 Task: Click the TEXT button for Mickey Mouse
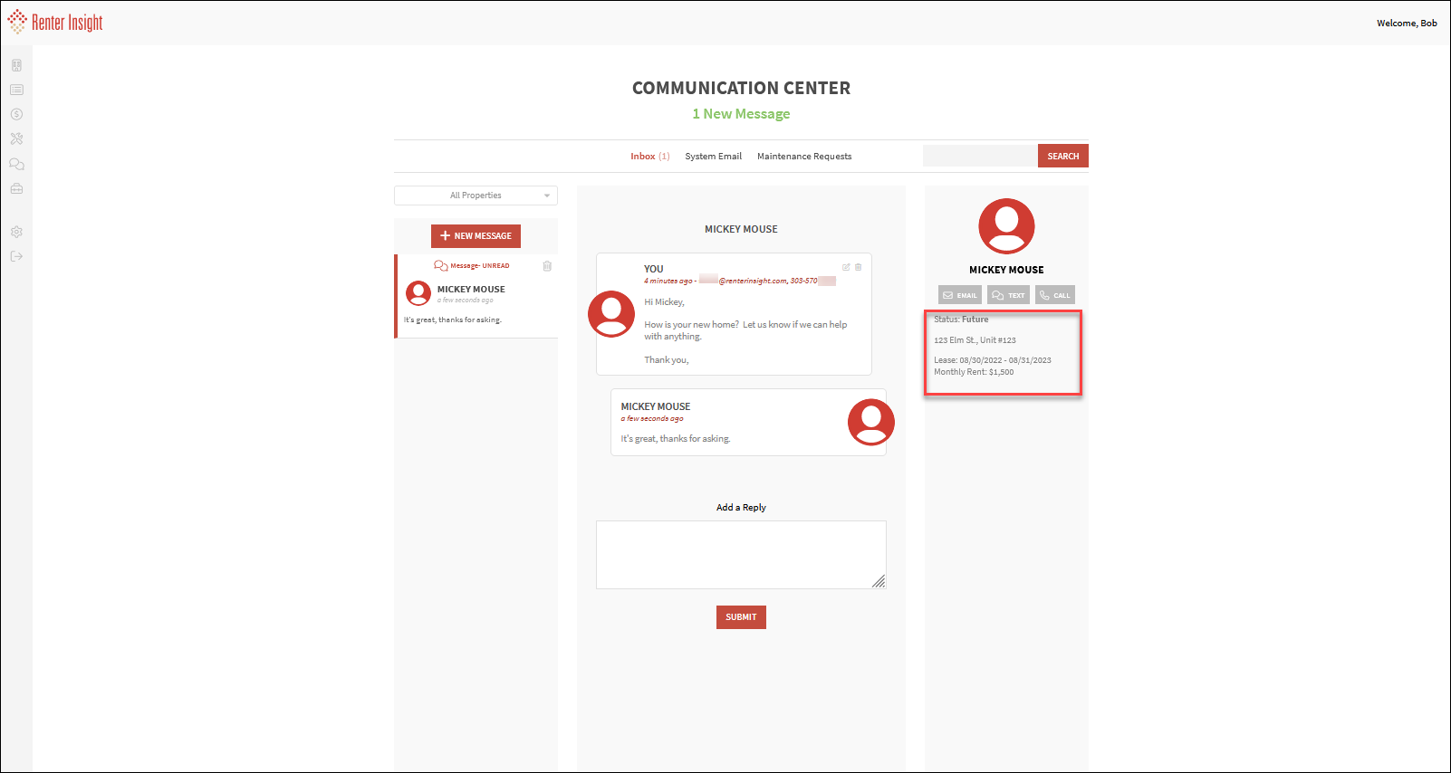(x=1008, y=295)
